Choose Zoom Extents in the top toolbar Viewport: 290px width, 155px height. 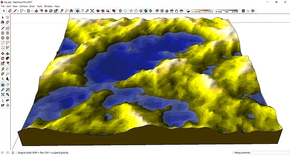pyautogui.click(x=92, y=11)
